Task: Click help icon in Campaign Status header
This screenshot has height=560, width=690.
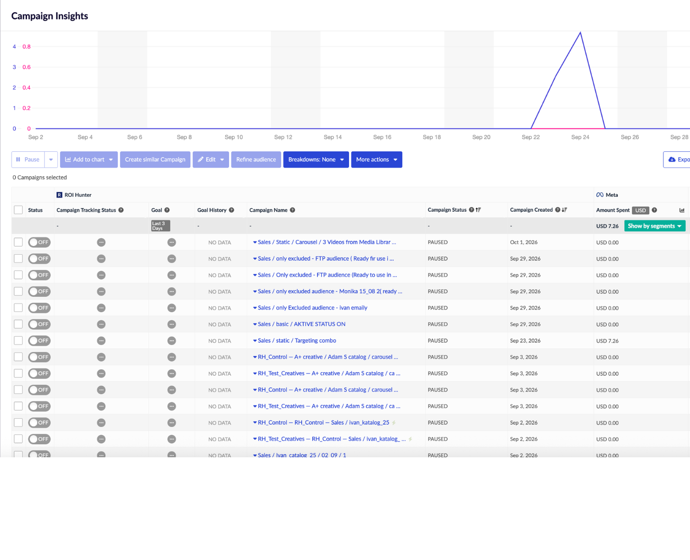Action: click(x=471, y=210)
